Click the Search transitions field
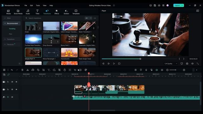The image size is (203, 114). 54,18
